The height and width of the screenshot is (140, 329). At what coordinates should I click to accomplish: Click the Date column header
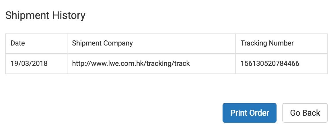17,43
